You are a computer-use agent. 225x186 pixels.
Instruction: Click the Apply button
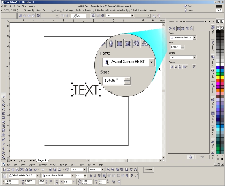click(x=202, y=157)
